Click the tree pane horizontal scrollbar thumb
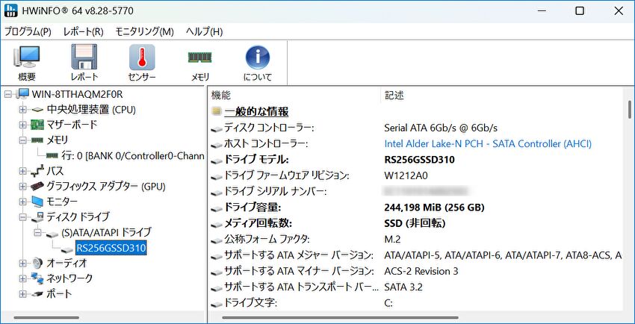Screen dimensions: 635x324 (x=46, y=318)
